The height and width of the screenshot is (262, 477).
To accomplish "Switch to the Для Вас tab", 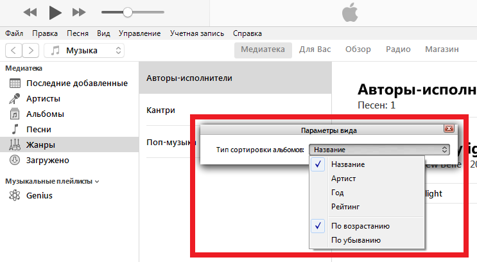I will point(315,49).
